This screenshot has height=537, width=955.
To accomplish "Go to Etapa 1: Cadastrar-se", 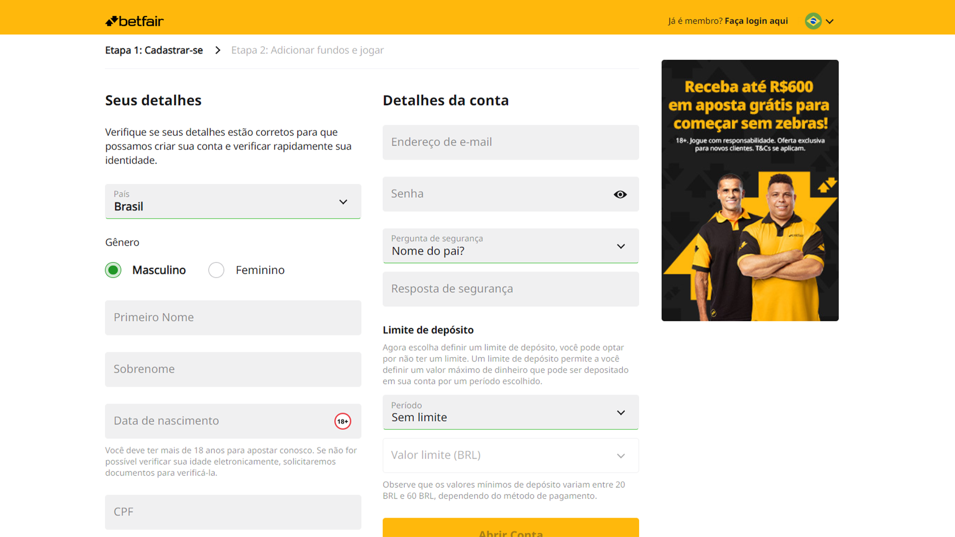I will coord(154,50).
